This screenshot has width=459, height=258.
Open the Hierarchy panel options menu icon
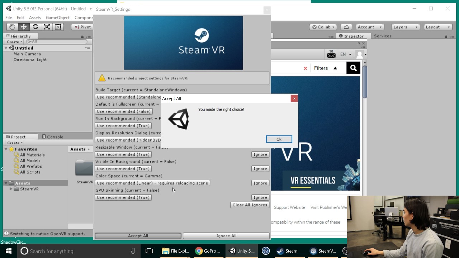point(88,36)
